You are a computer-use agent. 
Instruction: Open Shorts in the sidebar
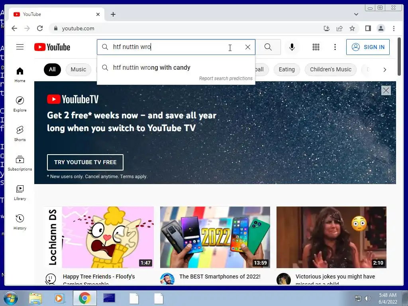coord(20,133)
